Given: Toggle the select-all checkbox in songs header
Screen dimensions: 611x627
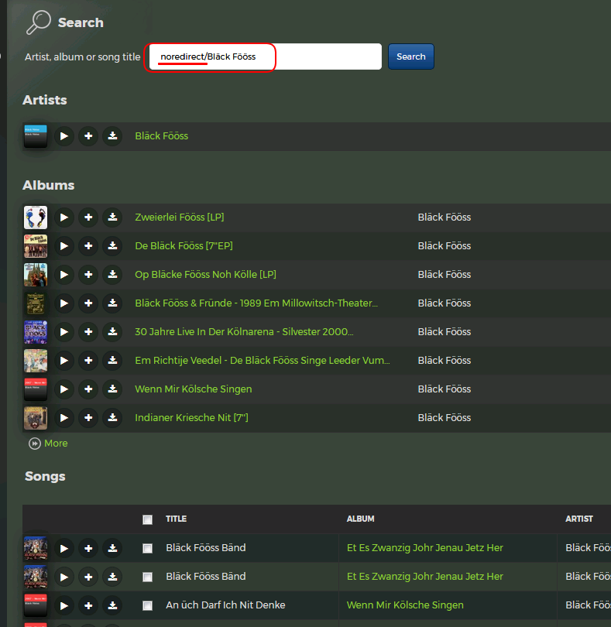Looking at the screenshot, I should (148, 519).
